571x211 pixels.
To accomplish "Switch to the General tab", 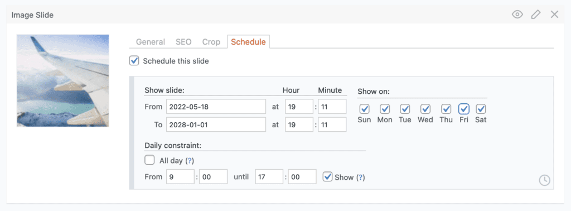I will pyautogui.click(x=151, y=42).
